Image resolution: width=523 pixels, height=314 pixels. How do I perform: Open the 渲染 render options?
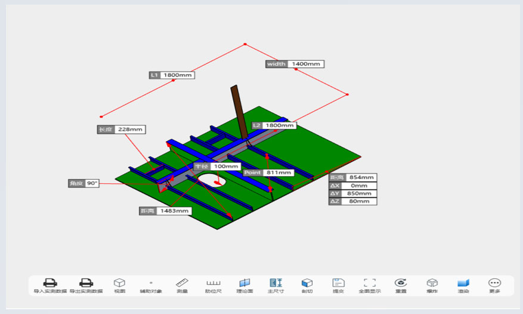[x=463, y=283]
